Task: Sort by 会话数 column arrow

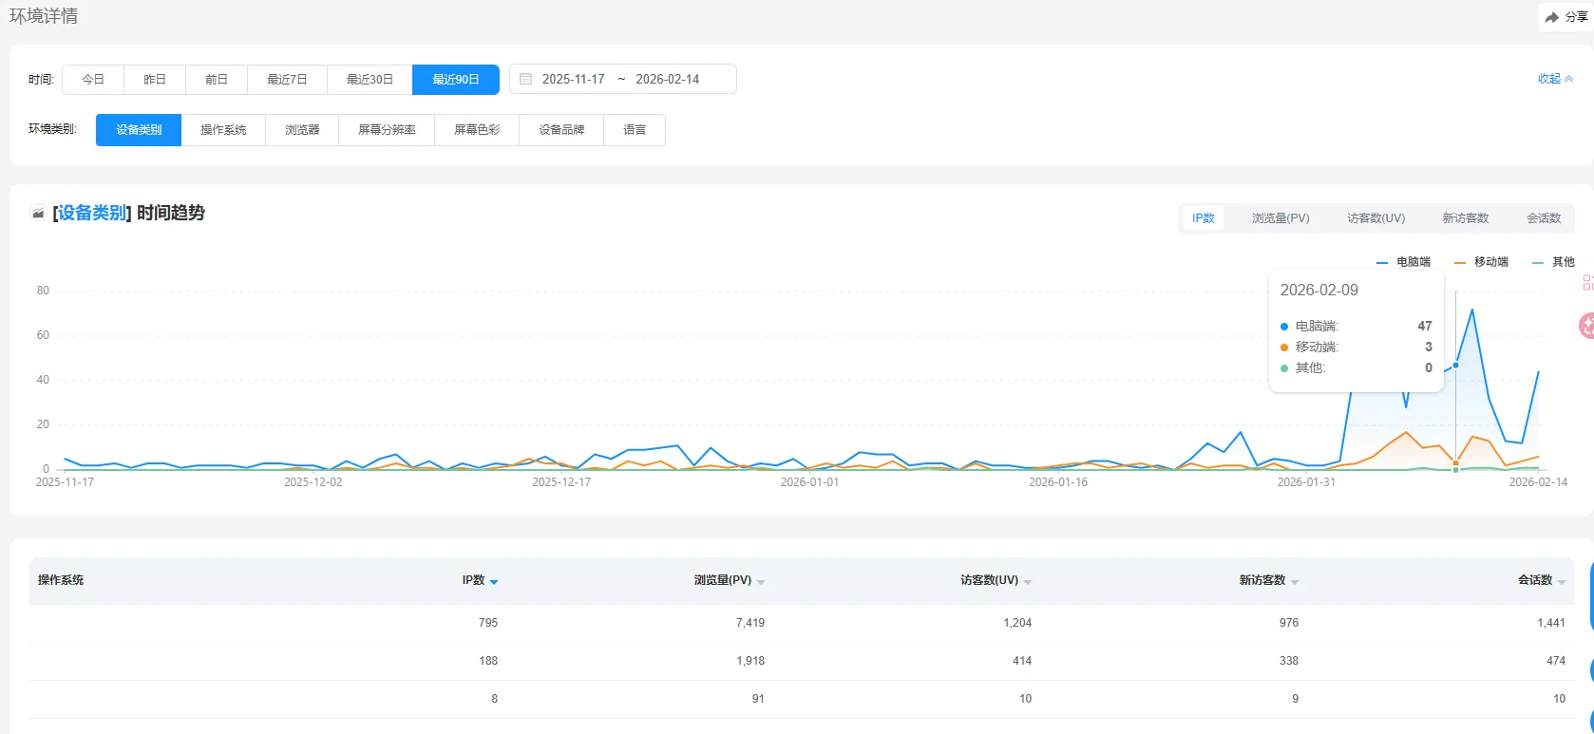Action: click(x=1562, y=581)
